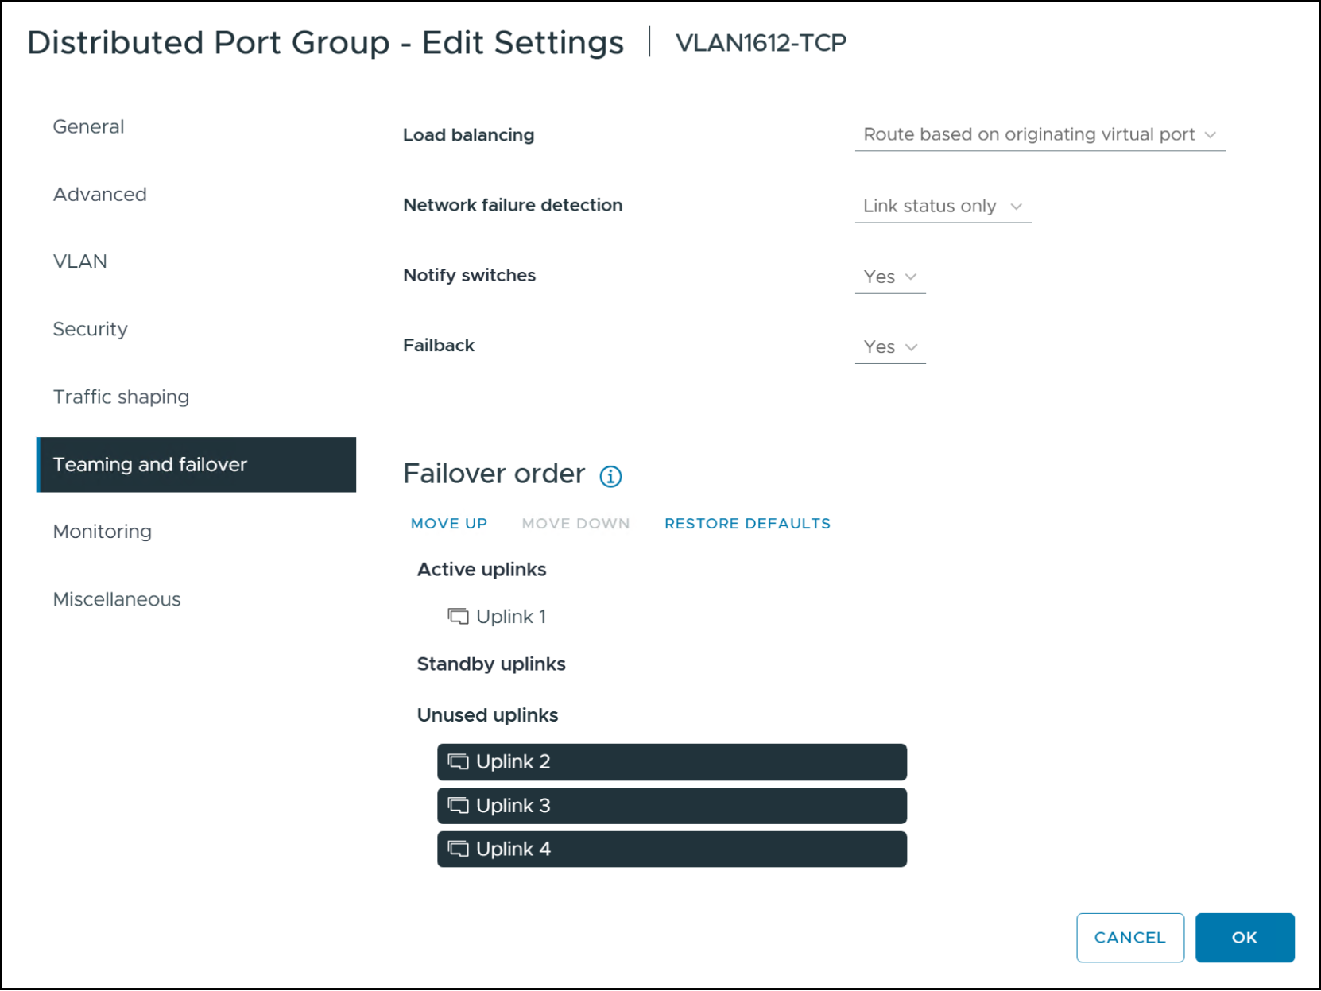
Task: Open the Advanced settings section
Action: 99,195
